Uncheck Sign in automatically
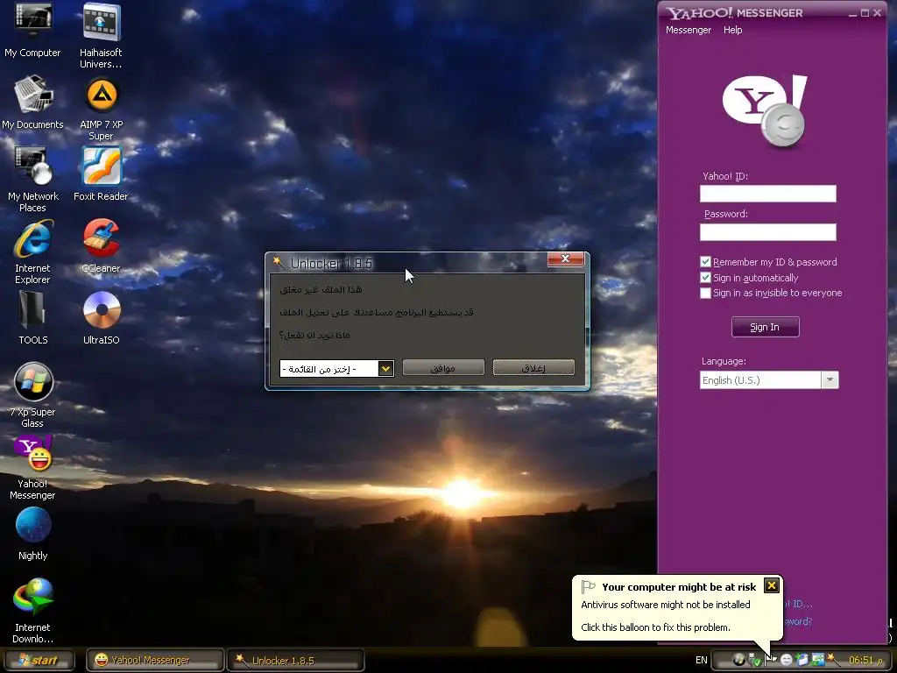This screenshot has width=897, height=673. 705,278
